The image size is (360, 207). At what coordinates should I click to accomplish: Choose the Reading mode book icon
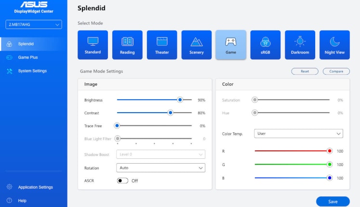[x=127, y=41]
